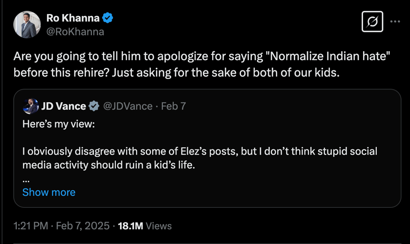The height and width of the screenshot is (244, 410).
Task: Click the main post text about the apology
Action: pos(177,72)
